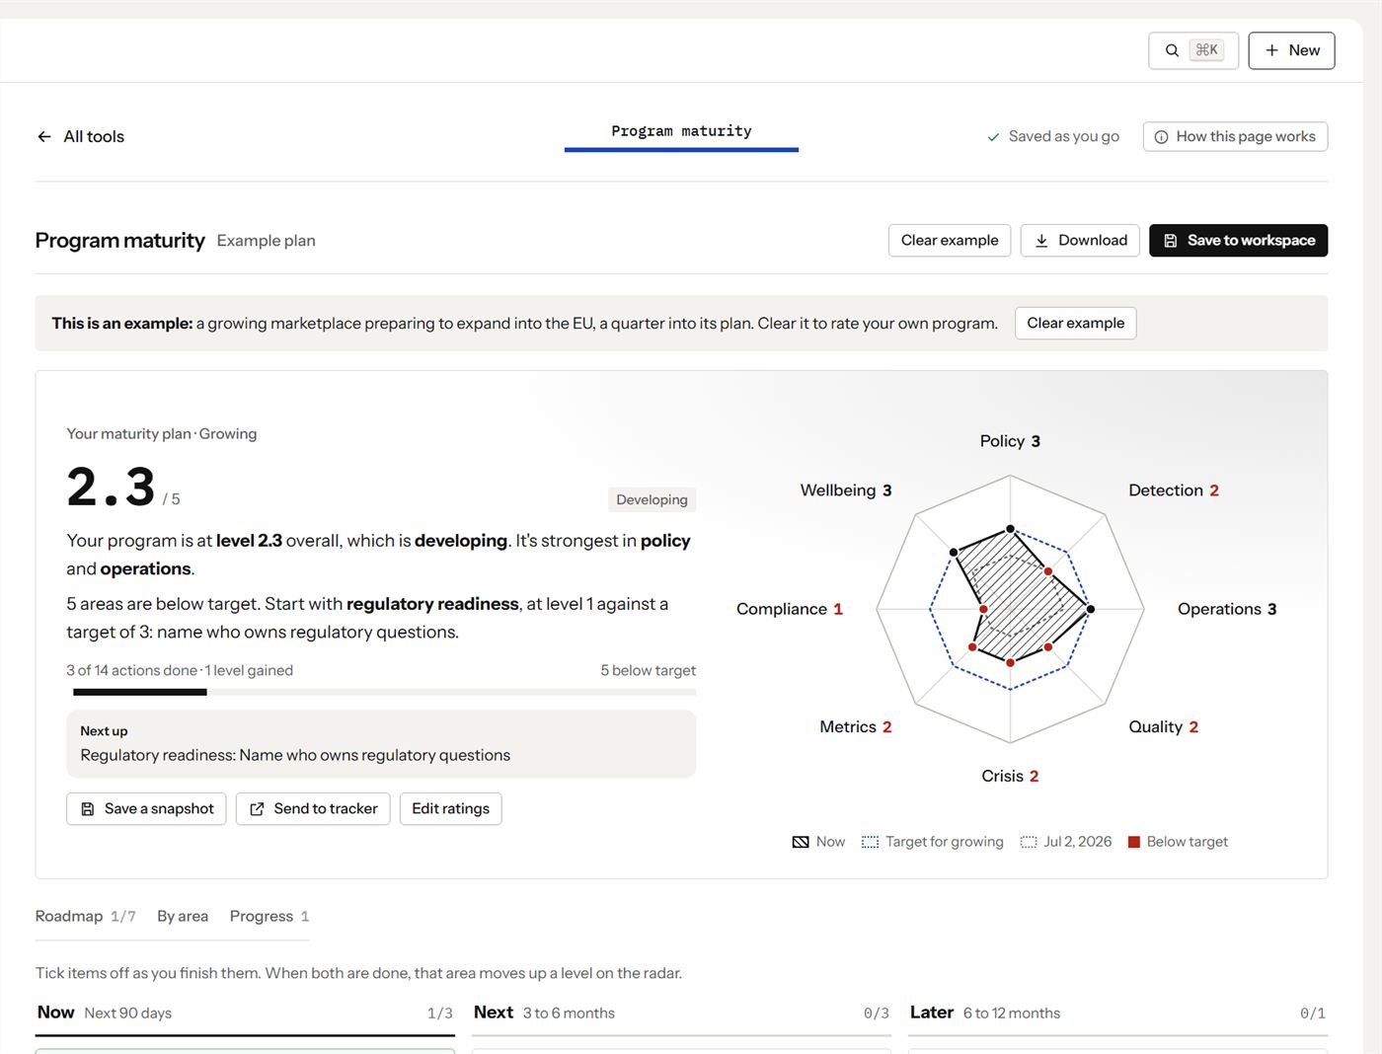1382x1054 pixels.
Task: Click the hatched Now legend icon
Action: coord(801,842)
